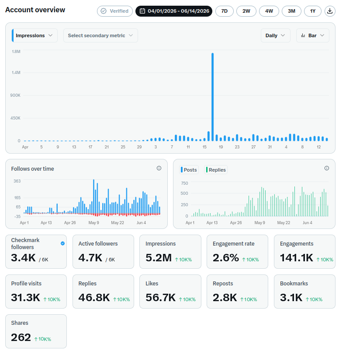Select the Active followers card
The height and width of the screenshot is (355, 339).
click(x=103, y=252)
